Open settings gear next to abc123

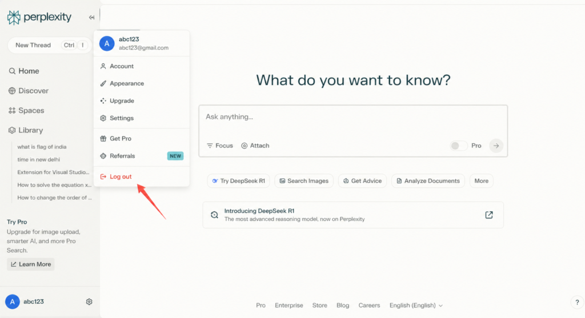click(89, 301)
